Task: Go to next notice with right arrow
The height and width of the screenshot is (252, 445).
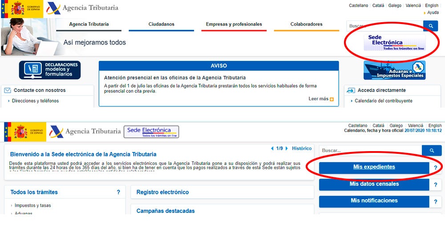Action: tap(286, 148)
